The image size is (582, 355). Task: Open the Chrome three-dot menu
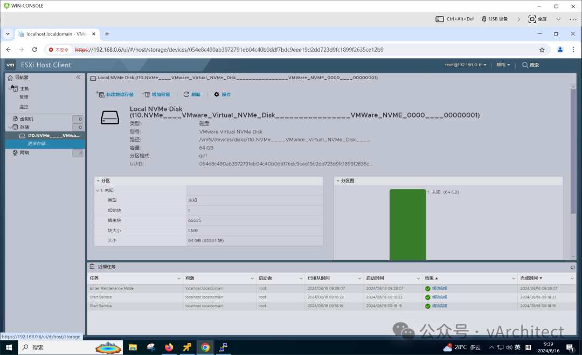click(x=573, y=50)
